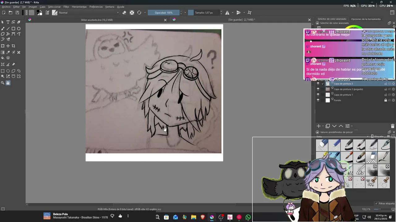This screenshot has width=396, height=222.
Task: Save the document with floppy icon
Action: pos(17,13)
